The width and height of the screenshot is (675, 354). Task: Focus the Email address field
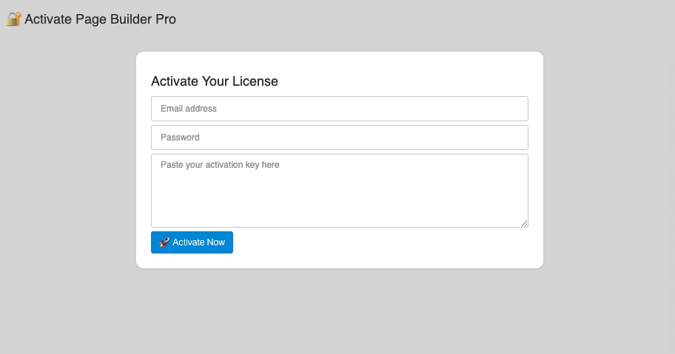coord(339,109)
